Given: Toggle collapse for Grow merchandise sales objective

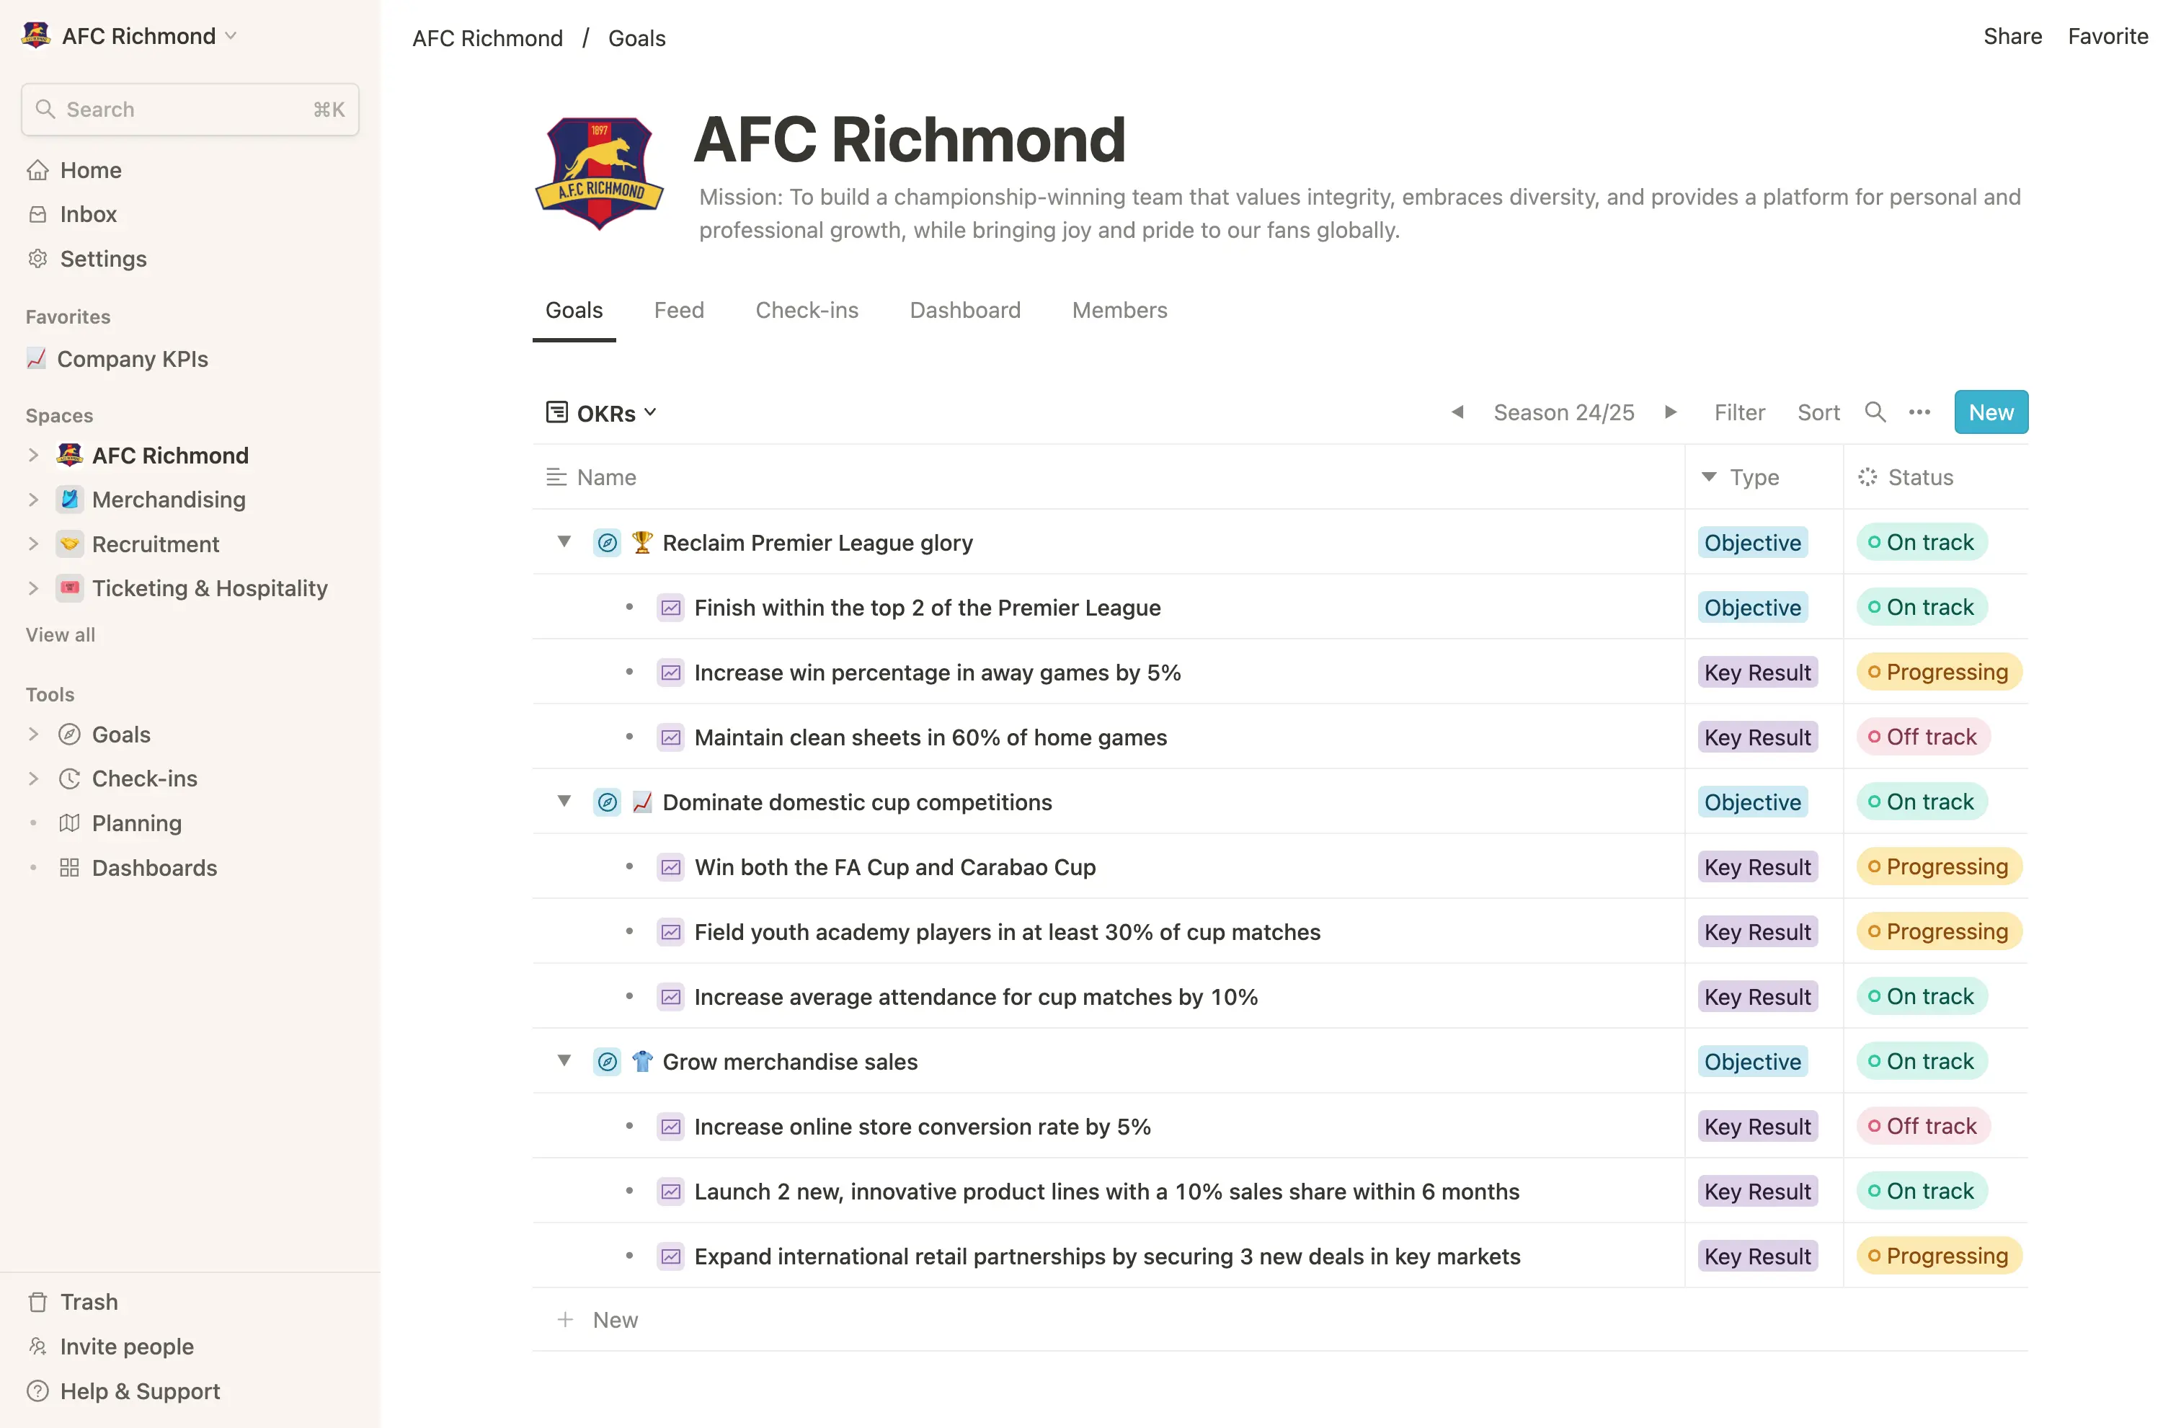Looking at the screenshot, I should tap(564, 1061).
